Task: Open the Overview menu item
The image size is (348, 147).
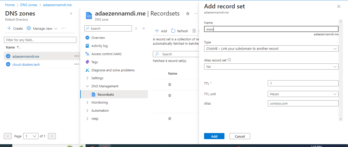Action: click(98, 38)
